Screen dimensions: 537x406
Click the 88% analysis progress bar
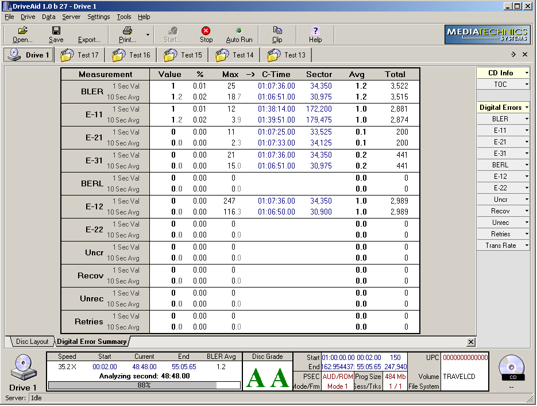pyautogui.click(x=144, y=385)
